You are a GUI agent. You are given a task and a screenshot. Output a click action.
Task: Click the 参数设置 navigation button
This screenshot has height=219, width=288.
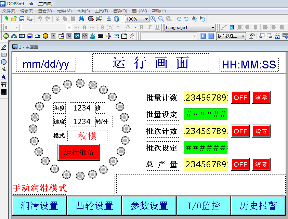pos(149,206)
